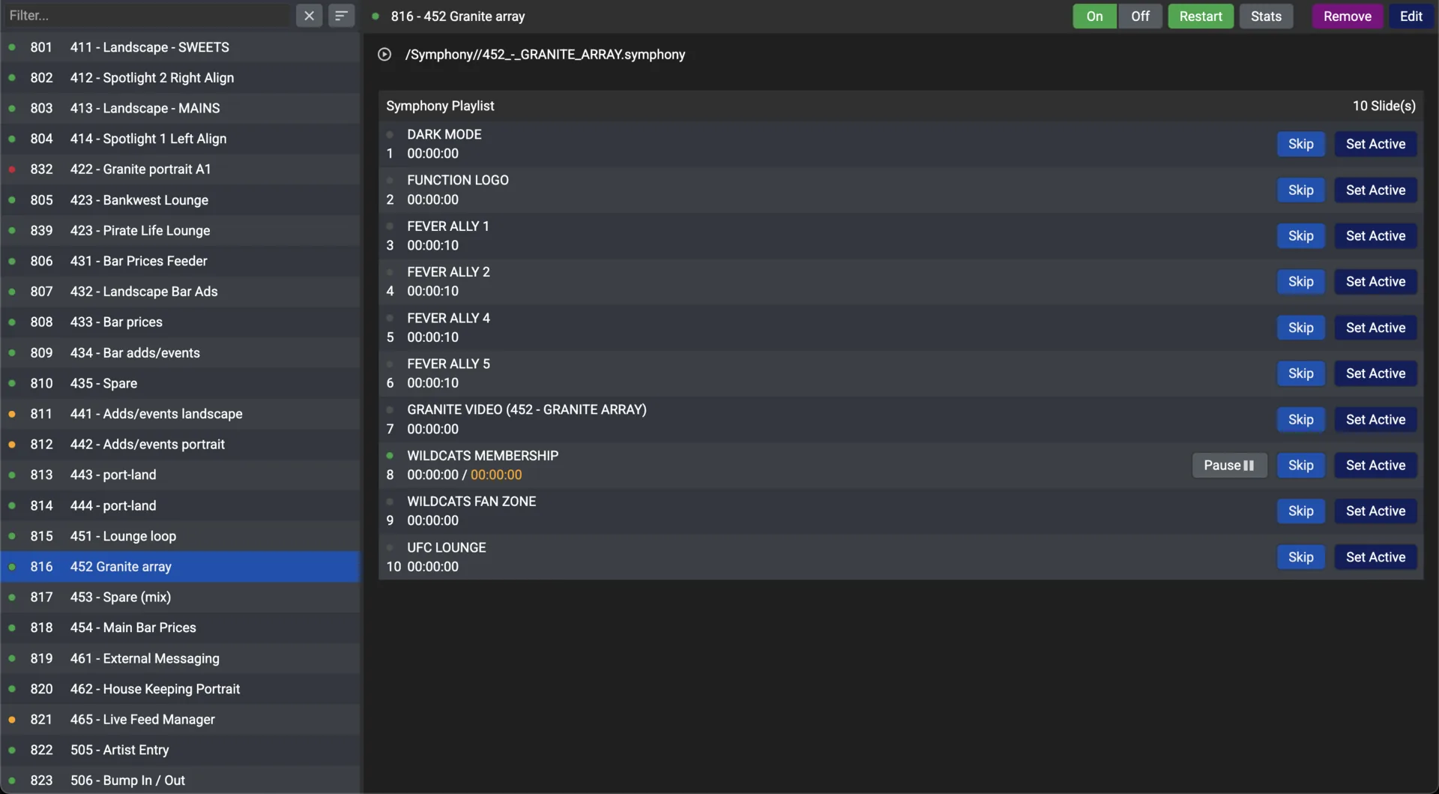
Task: Set GRANITE VIDEO slide active
Action: (1375, 419)
